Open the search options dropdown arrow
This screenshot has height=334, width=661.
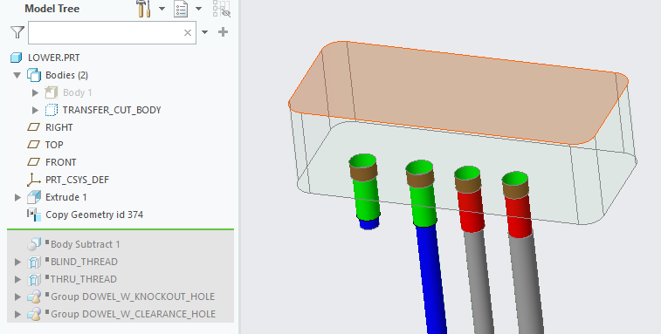pos(205,32)
